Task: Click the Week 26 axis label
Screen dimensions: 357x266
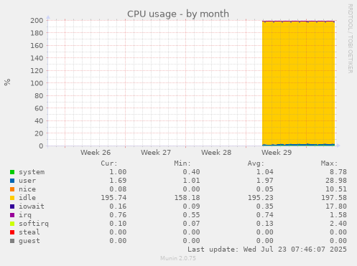Action: point(96,153)
